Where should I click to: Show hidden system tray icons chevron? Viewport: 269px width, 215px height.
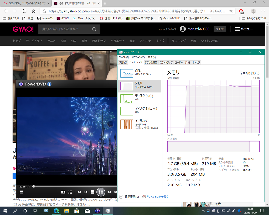pos(203,211)
